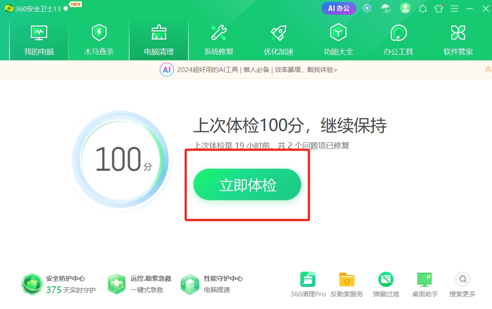The width and height of the screenshot is (492, 309).
Task: Switch to 电脑清理 tab
Action: pos(159,39)
